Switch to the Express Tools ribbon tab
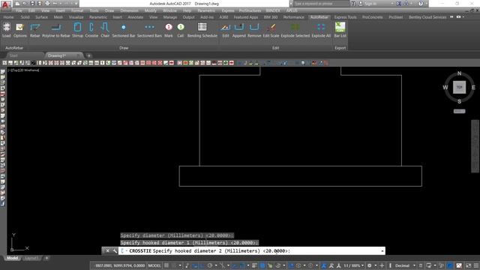The height and width of the screenshot is (270, 480). pos(345,17)
